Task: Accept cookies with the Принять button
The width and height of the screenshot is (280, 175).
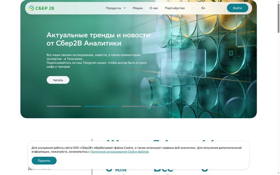Action: pyautogui.click(x=44, y=161)
